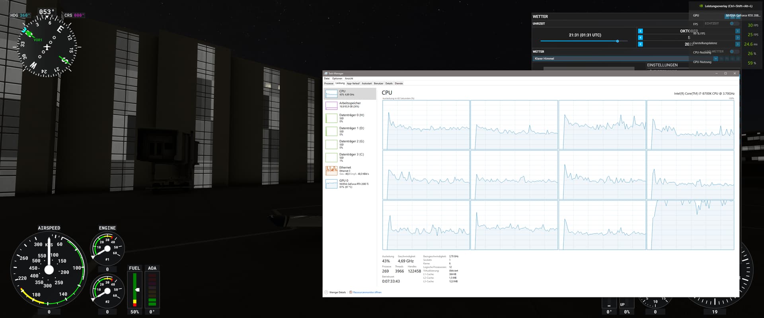764x318 pixels.
Task: Click Ressourcenmonitor öffnen link
Action: click(367, 292)
